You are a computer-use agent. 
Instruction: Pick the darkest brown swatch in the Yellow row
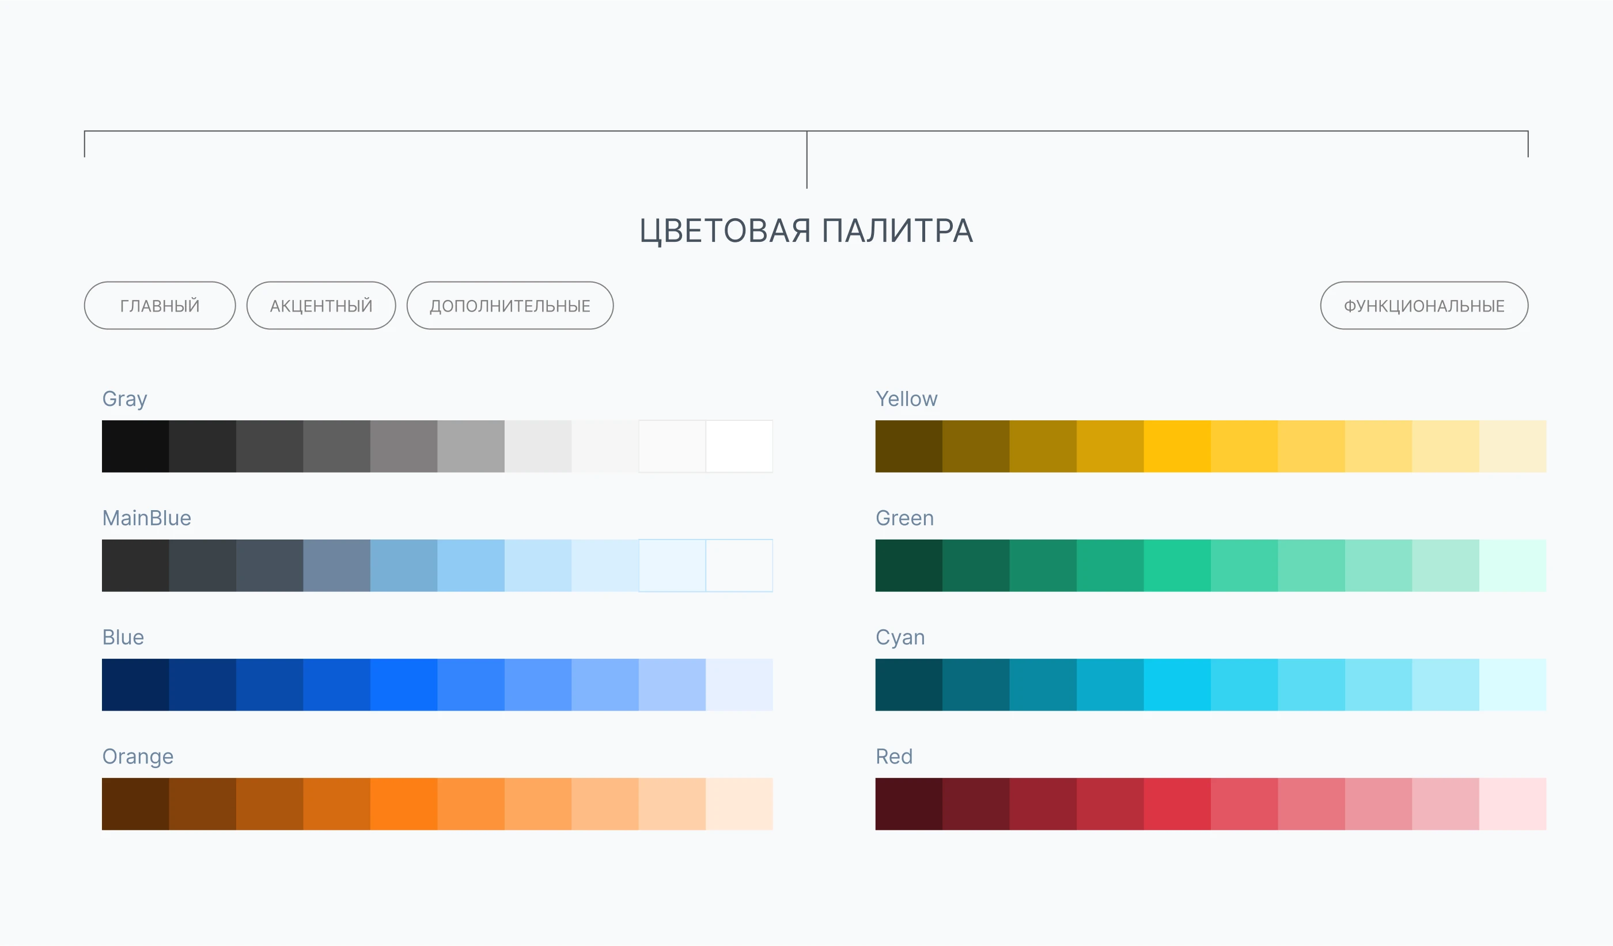908,446
